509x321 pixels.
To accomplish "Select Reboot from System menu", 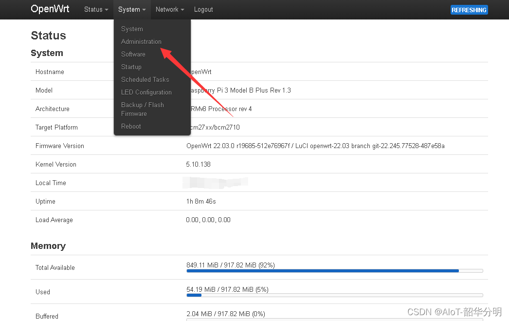I will click(x=131, y=126).
